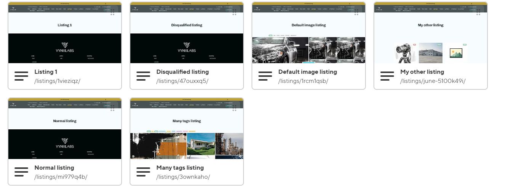Click the dots handle on My other listing card

(x=478, y=13)
